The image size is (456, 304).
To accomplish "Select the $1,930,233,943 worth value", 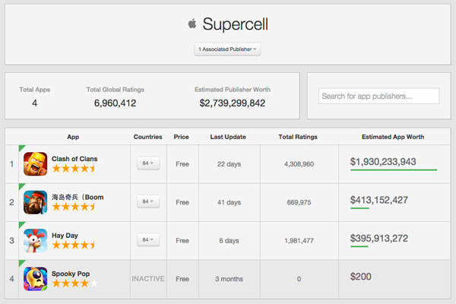I will (383, 162).
